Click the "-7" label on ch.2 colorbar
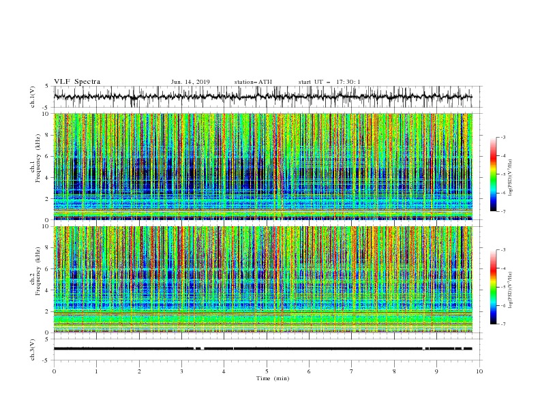The image size is (540, 417). [x=503, y=324]
